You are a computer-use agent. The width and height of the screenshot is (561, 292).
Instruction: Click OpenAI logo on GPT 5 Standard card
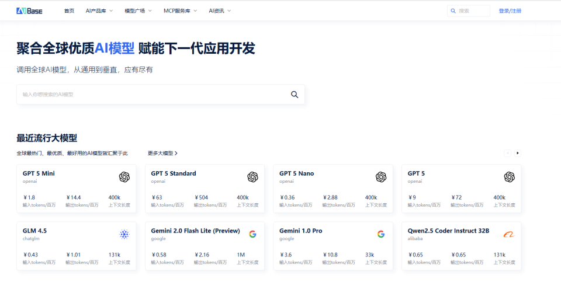252,177
